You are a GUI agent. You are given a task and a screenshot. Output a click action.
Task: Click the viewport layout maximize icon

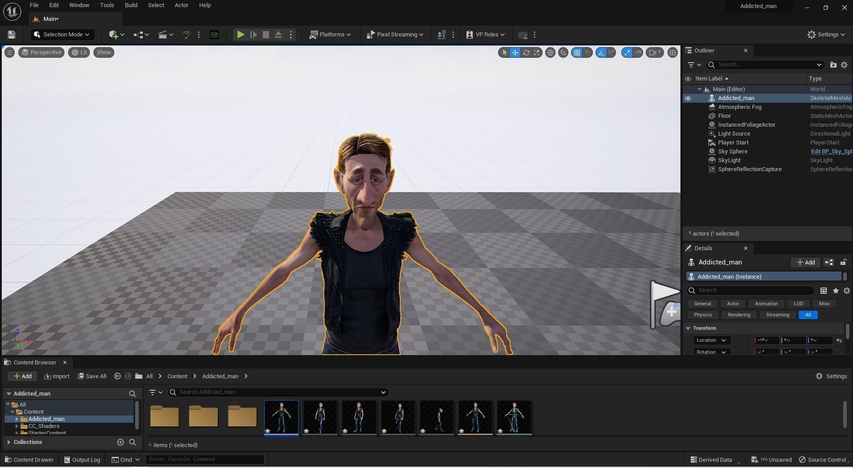tap(672, 52)
